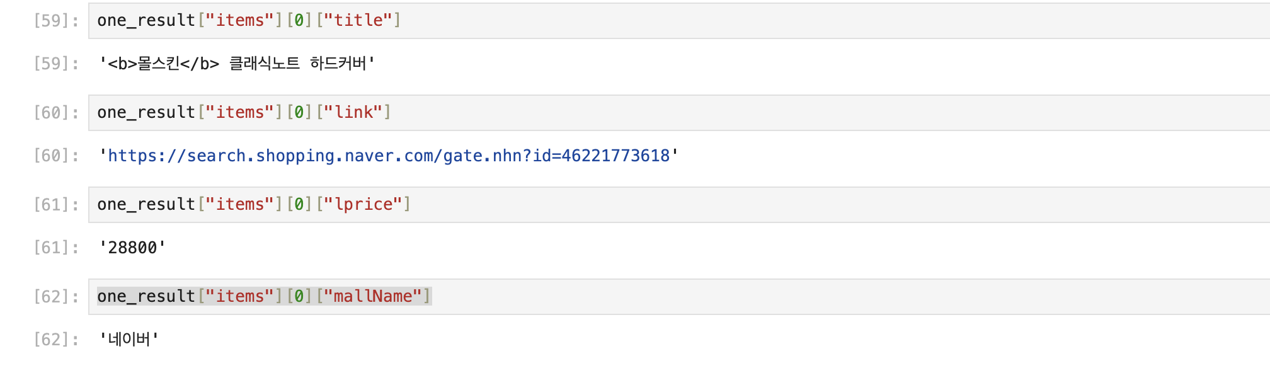Click the one_result variable in cell 61
The height and width of the screenshot is (373, 1270).
pyautogui.click(x=146, y=204)
